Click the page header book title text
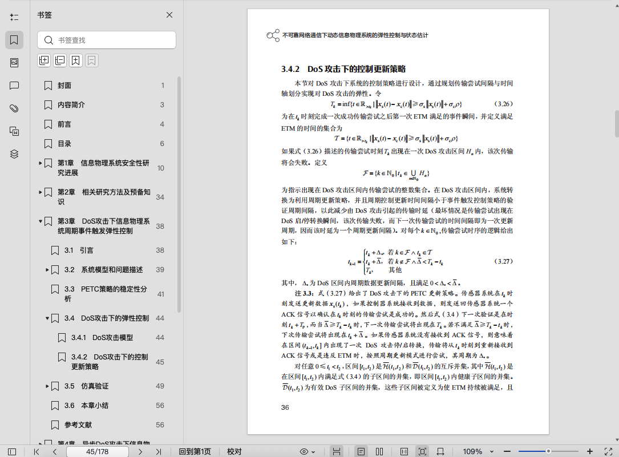Viewport: 619px width, 457px height. point(355,35)
